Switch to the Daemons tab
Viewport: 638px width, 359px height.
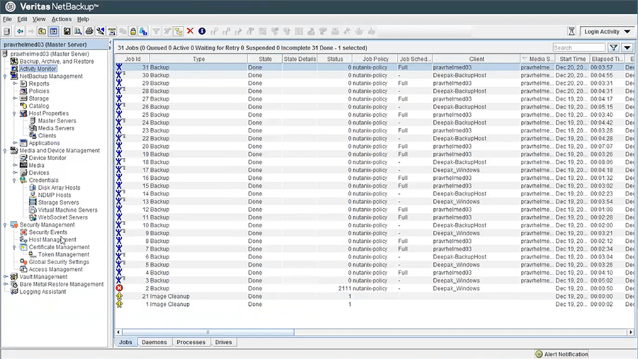point(155,342)
